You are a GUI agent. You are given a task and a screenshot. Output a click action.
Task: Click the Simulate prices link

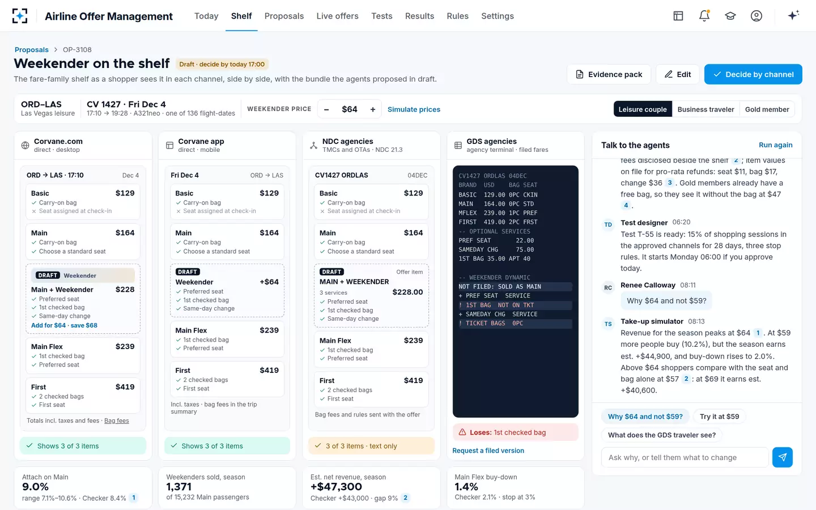coord(414,109)
